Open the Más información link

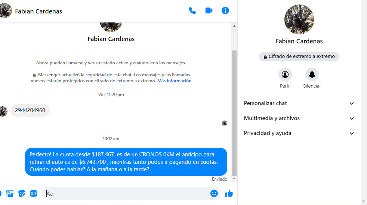pos(175,81)
